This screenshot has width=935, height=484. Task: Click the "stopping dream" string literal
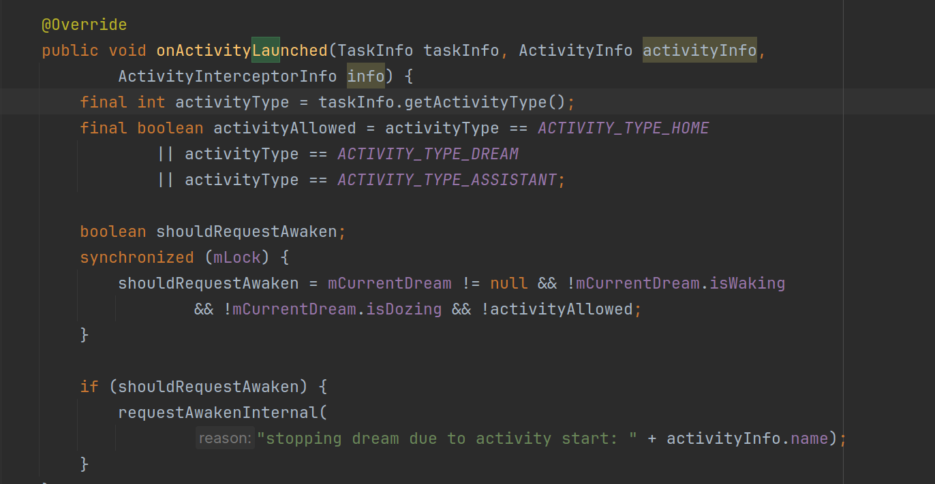coord(447,438)
